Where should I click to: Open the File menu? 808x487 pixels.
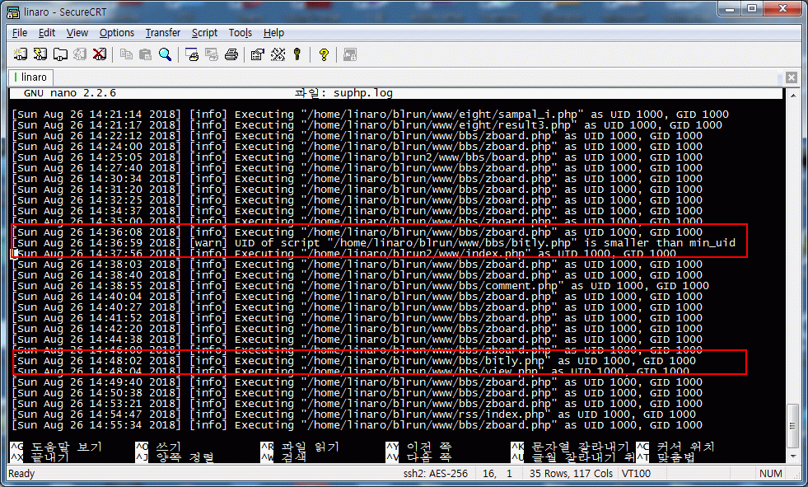click(x=20, y=33)
